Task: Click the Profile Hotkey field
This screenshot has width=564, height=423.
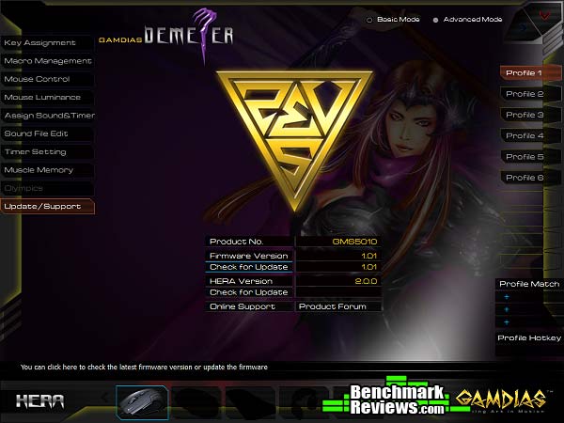Action: pyautogui.click(x=529, y=338)
